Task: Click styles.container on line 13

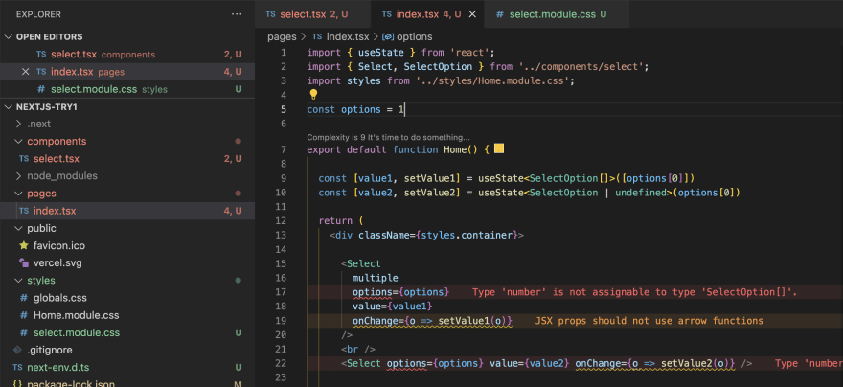Action: [467, 235]
